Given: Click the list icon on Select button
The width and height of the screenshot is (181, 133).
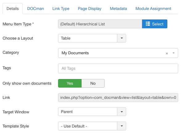Looking at the screenshot, I should coord(148,24).
